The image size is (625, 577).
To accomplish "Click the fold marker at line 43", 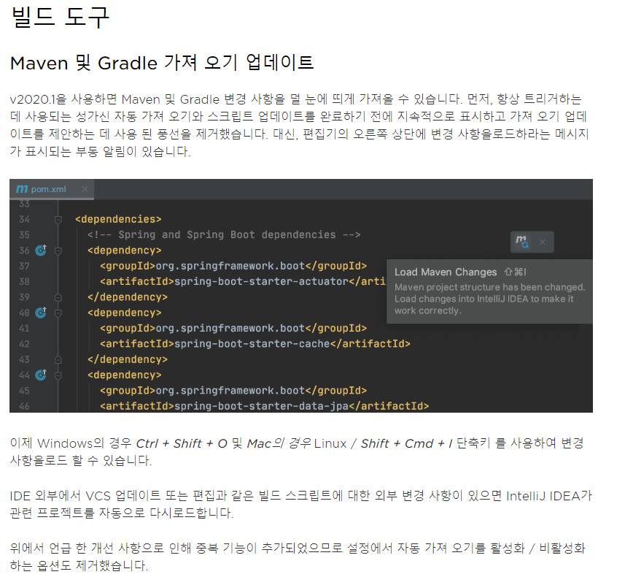I will pos(58,359).
